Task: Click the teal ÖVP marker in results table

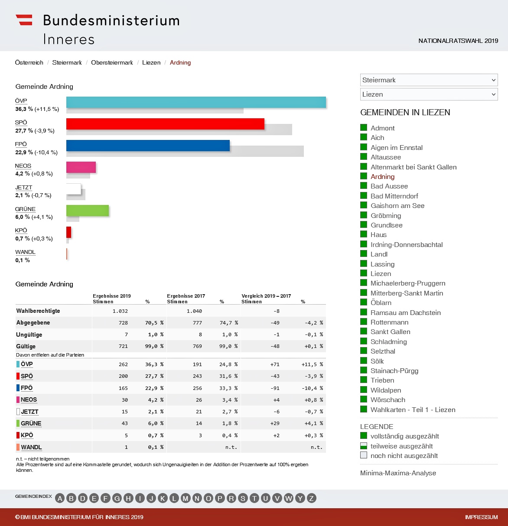Action: (18, 364)
